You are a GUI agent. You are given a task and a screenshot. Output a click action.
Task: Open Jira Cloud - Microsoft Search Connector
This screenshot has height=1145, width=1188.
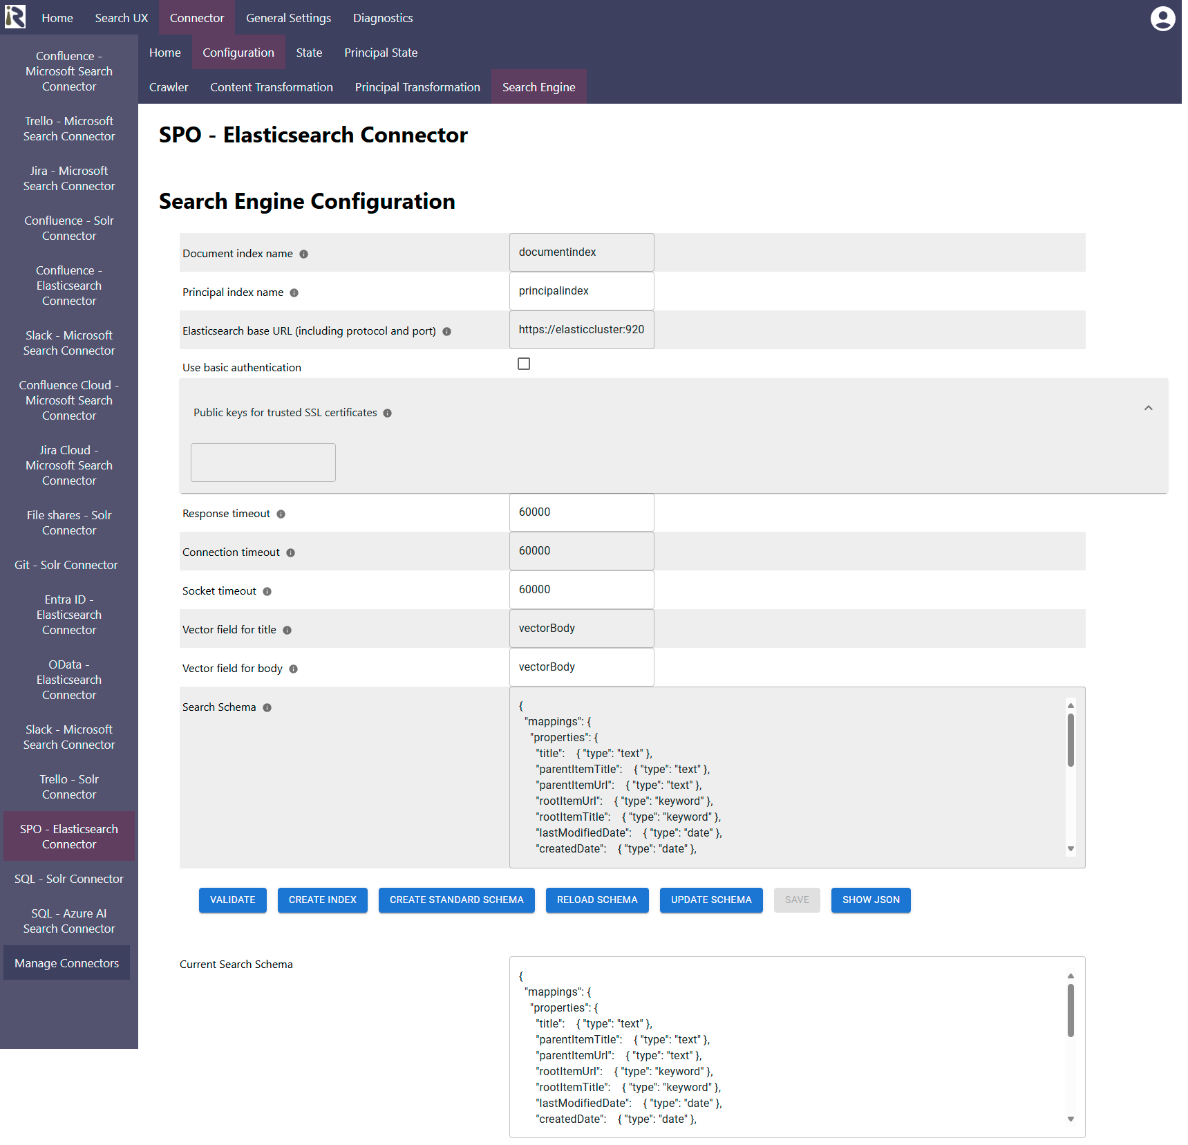(69, 465)
